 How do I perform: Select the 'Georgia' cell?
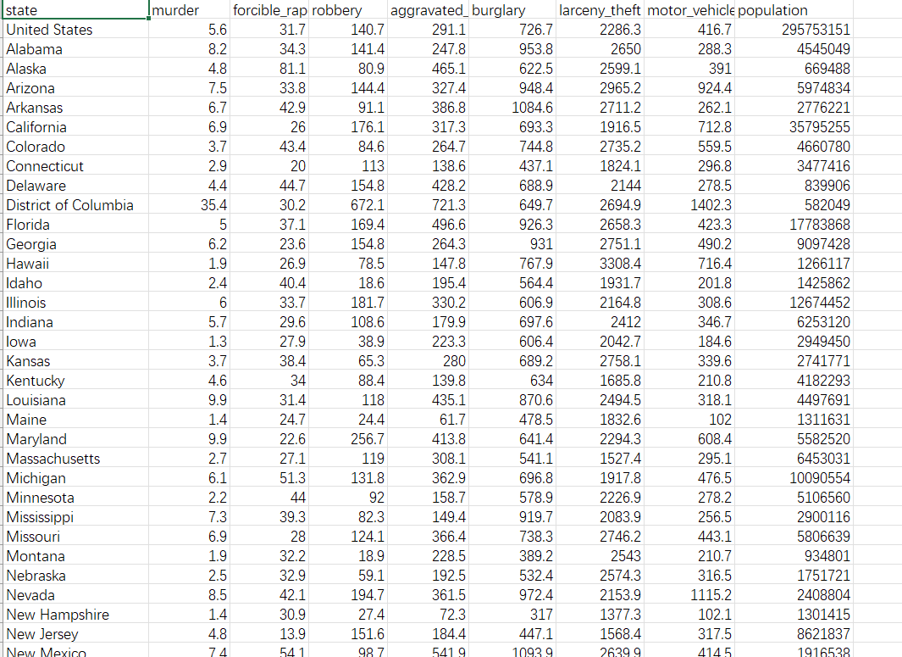click(x=75, y=244)
